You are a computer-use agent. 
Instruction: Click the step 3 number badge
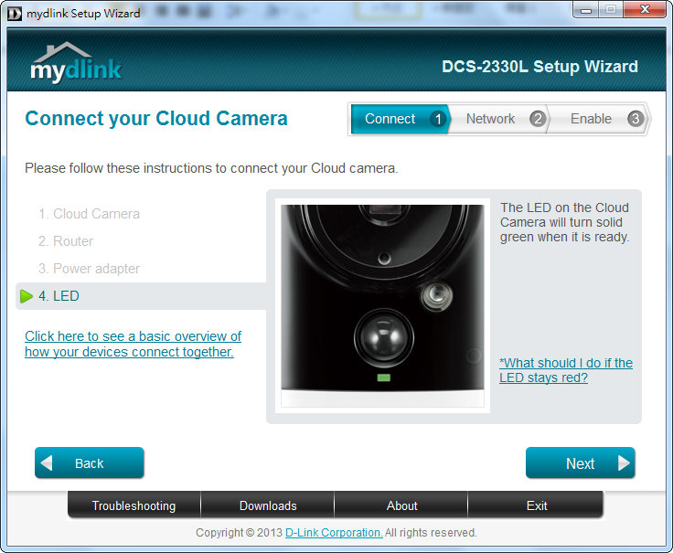pyautogui.click(x=636, y=119)
